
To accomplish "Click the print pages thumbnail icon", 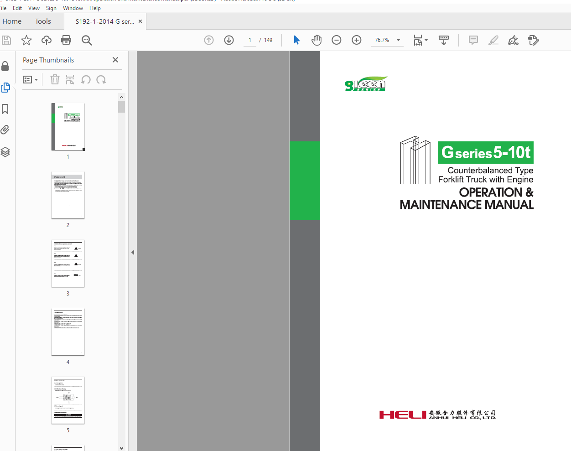I will [70, 79].
